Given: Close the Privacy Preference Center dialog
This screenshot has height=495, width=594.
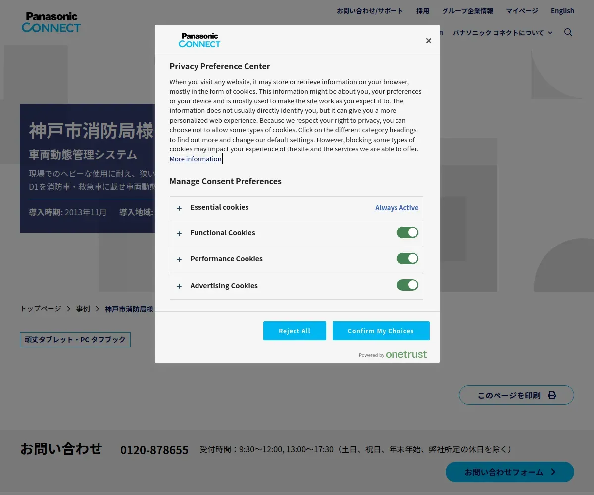Looking at the screenshot, I should click(429, 41).
